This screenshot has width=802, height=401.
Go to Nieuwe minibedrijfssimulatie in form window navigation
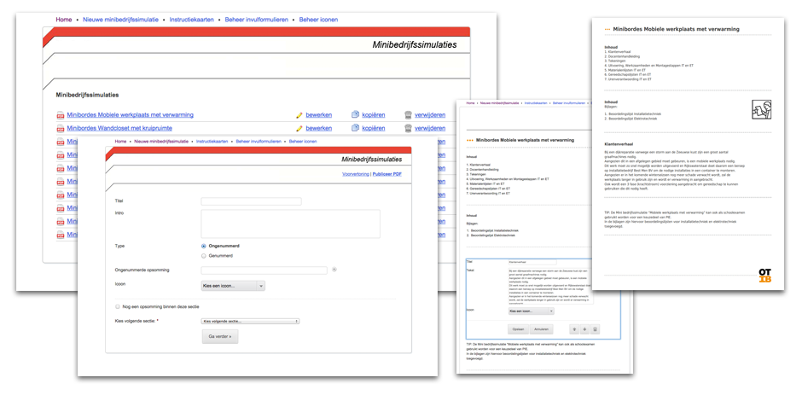(x=160, y=141)
